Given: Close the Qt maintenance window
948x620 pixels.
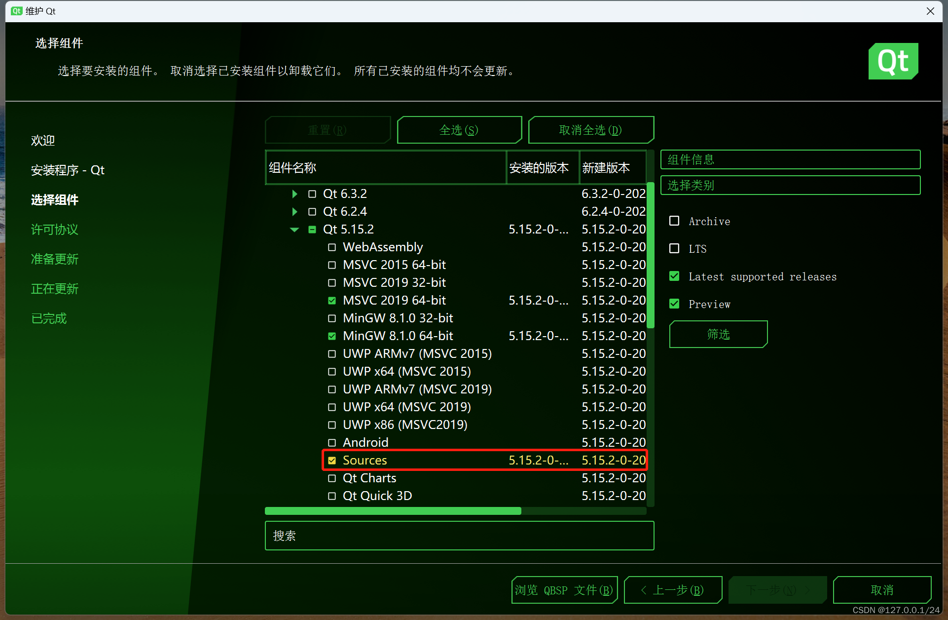Looking at the screenshot, I should [x=930, y=11].
